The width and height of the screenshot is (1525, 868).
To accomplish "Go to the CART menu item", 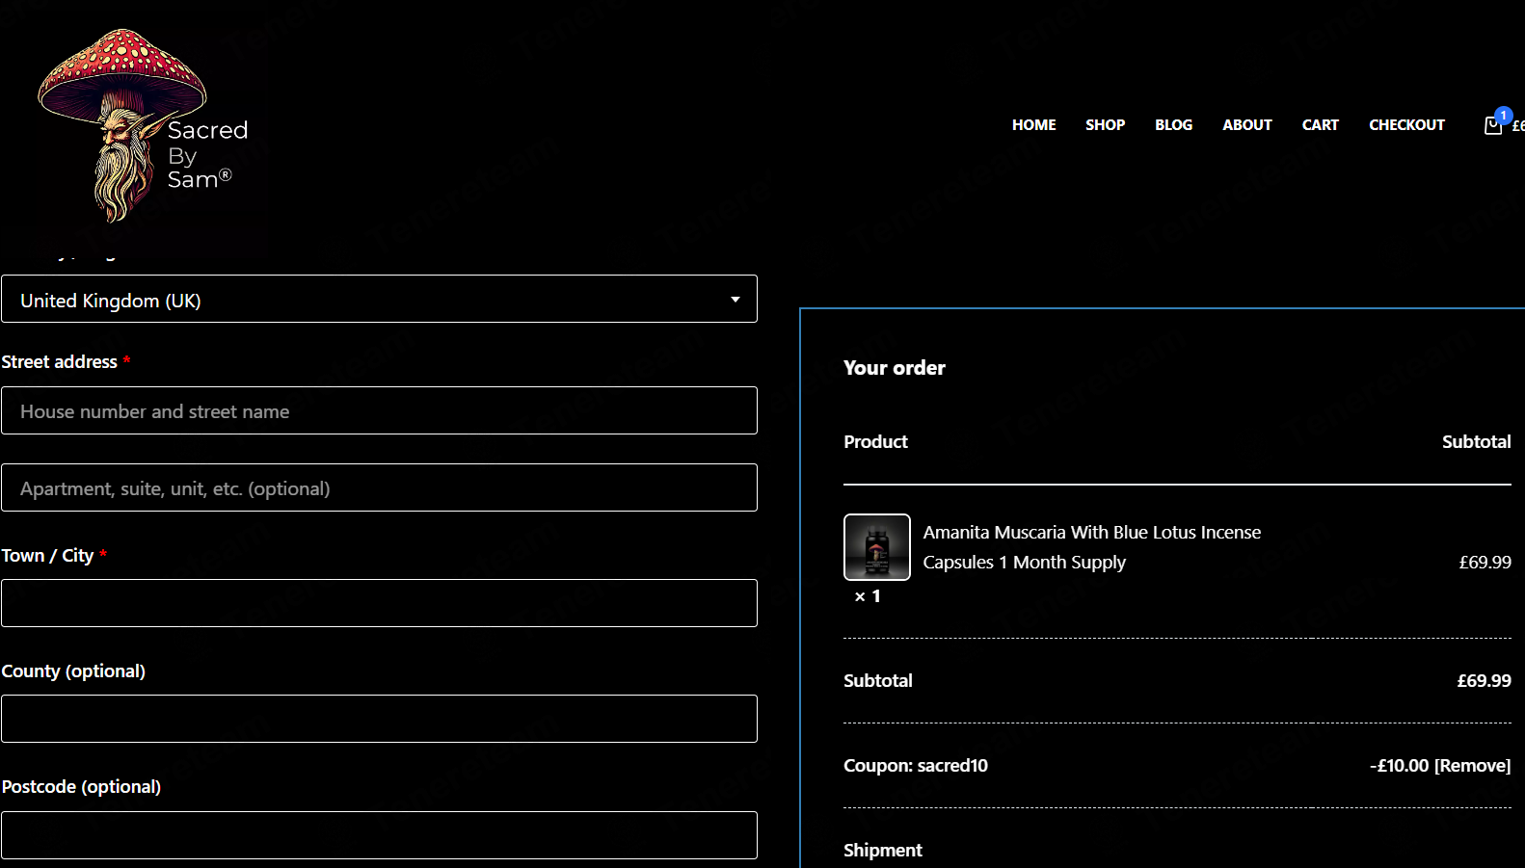I will 1320,125.
